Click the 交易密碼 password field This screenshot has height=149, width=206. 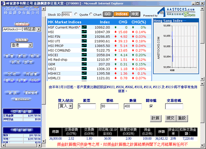pos(174,106)
